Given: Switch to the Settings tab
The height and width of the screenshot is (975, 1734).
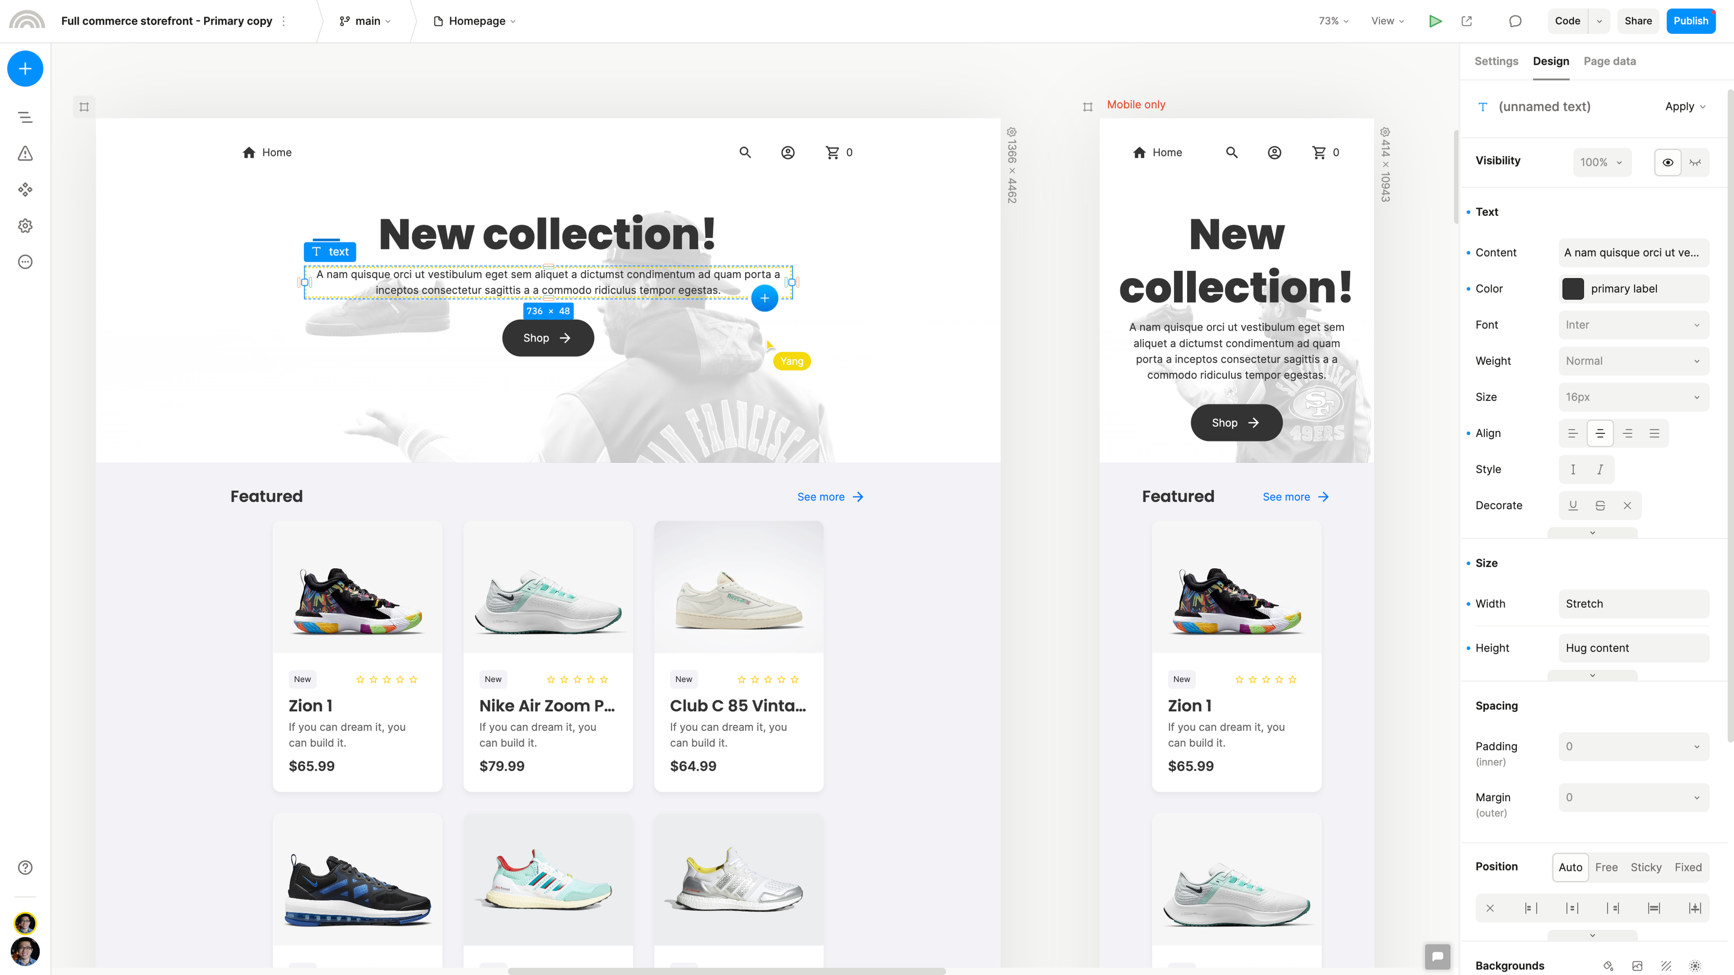Looking at the screenshot, I should coord(1496,61).
